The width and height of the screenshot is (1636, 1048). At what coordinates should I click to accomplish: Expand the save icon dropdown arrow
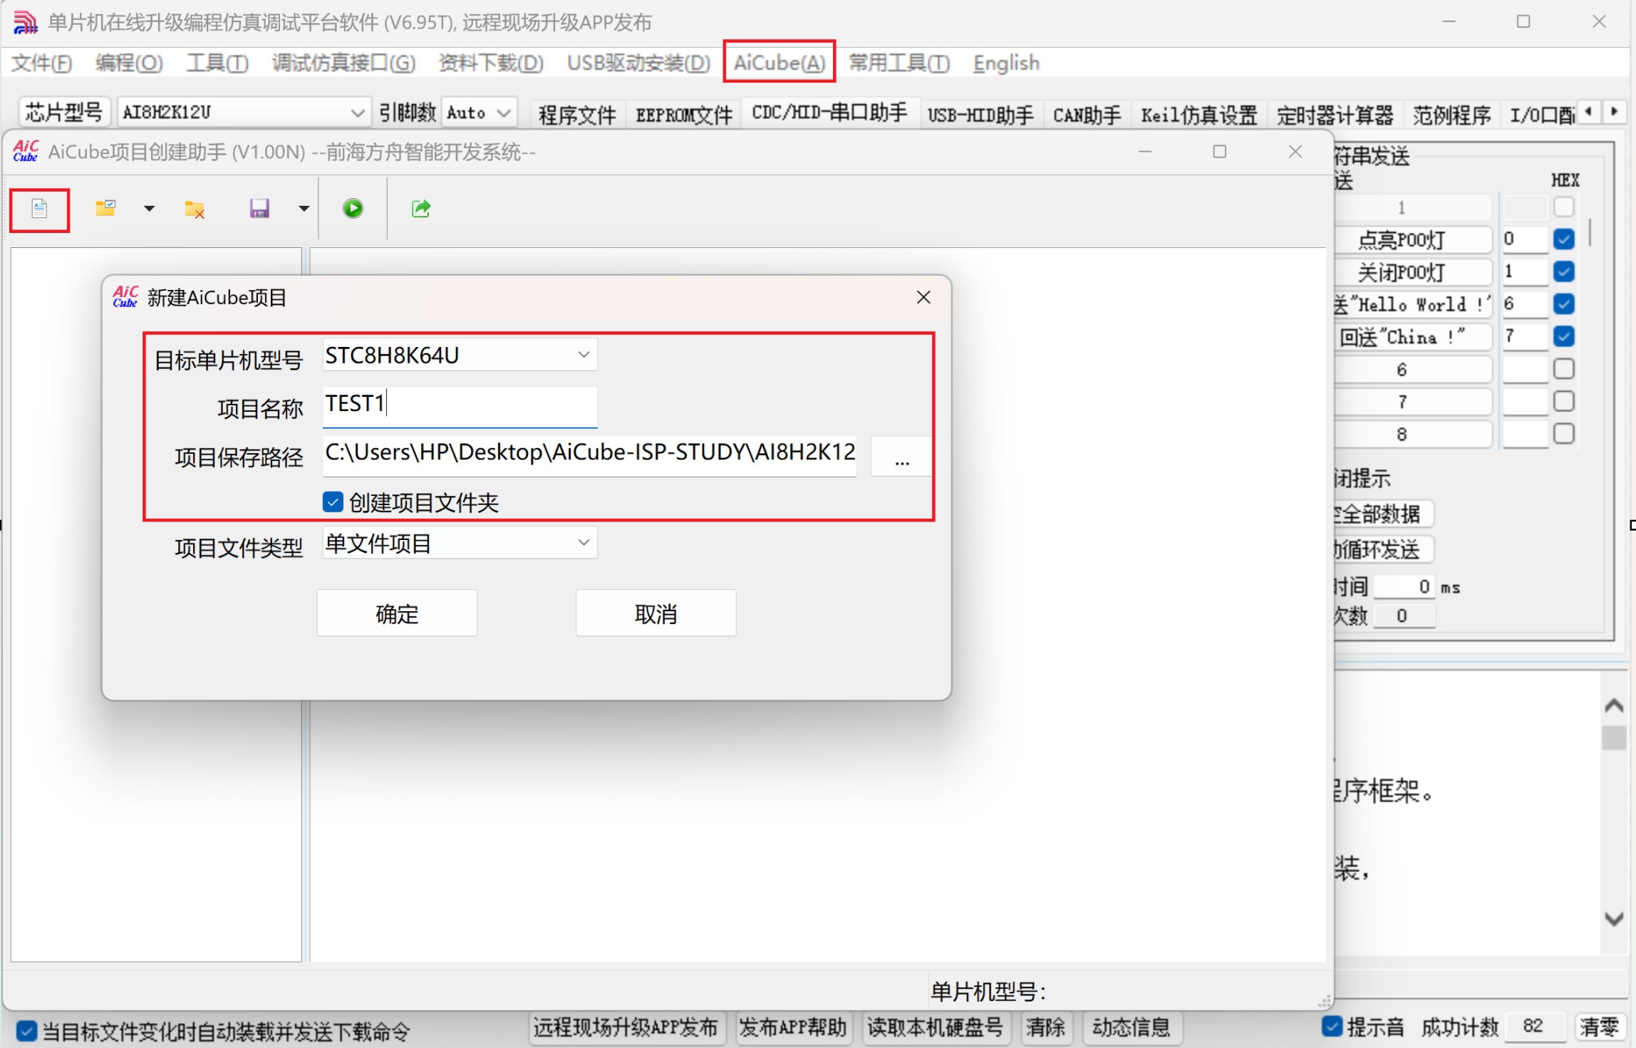pyautogui.click(x=304, y=209)
